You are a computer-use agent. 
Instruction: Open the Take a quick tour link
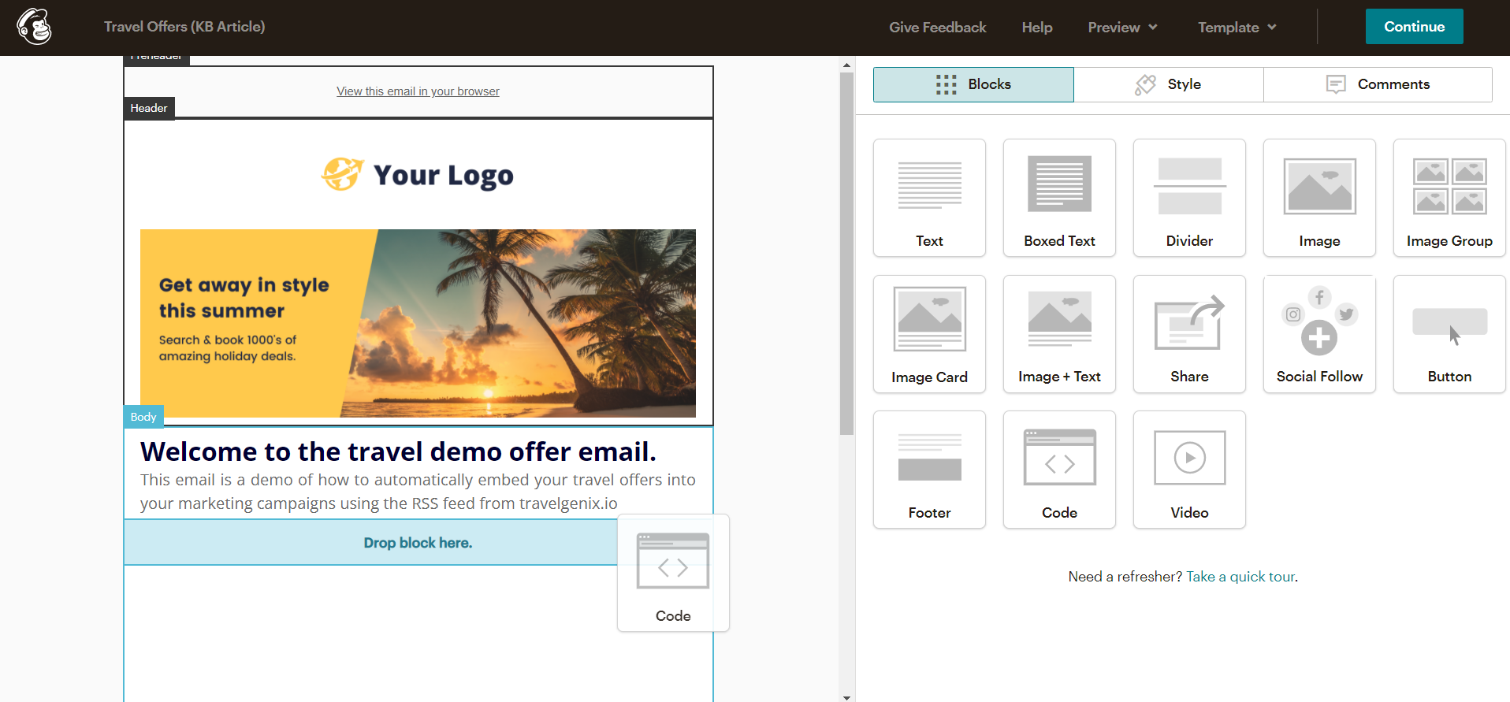pos(1240,577)
